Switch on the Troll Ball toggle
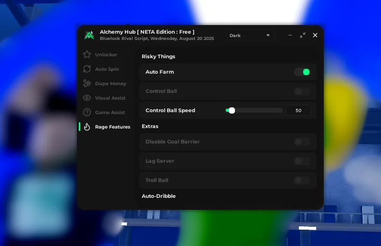The image size is (381, 246). pos(302,181)
